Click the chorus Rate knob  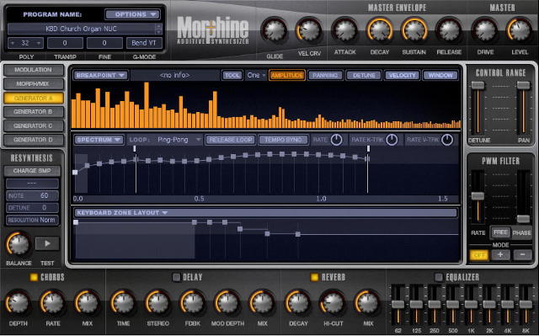tap(52, 303)
